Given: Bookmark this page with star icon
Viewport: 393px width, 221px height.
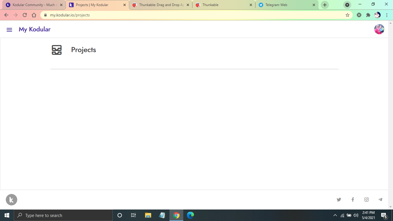Looking at the screenshot, I should click(x=347, y=15).
